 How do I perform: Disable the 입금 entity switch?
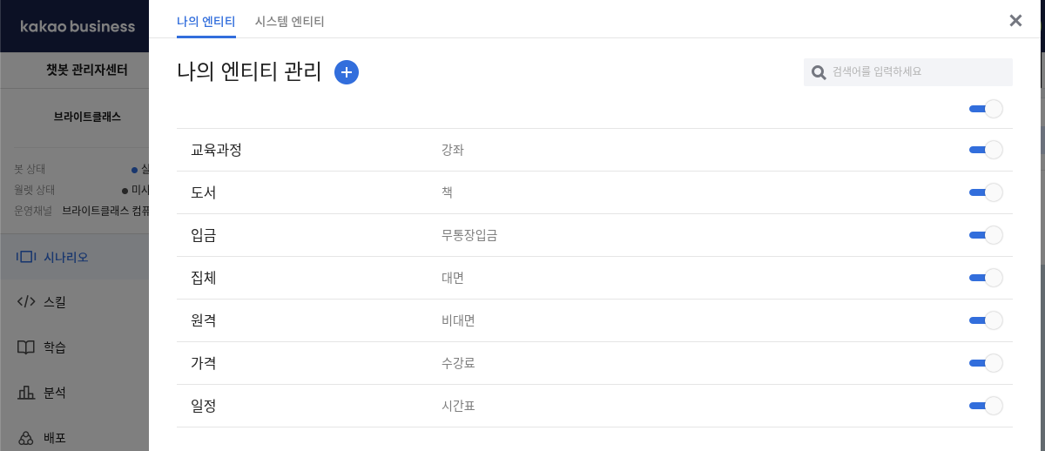[x=986, y=235]
